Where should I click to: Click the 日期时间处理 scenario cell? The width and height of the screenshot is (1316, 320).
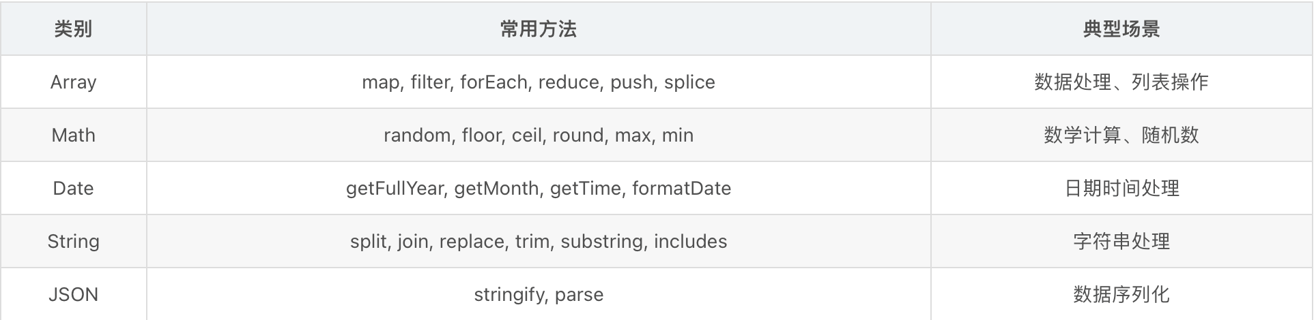[1121, 189]
